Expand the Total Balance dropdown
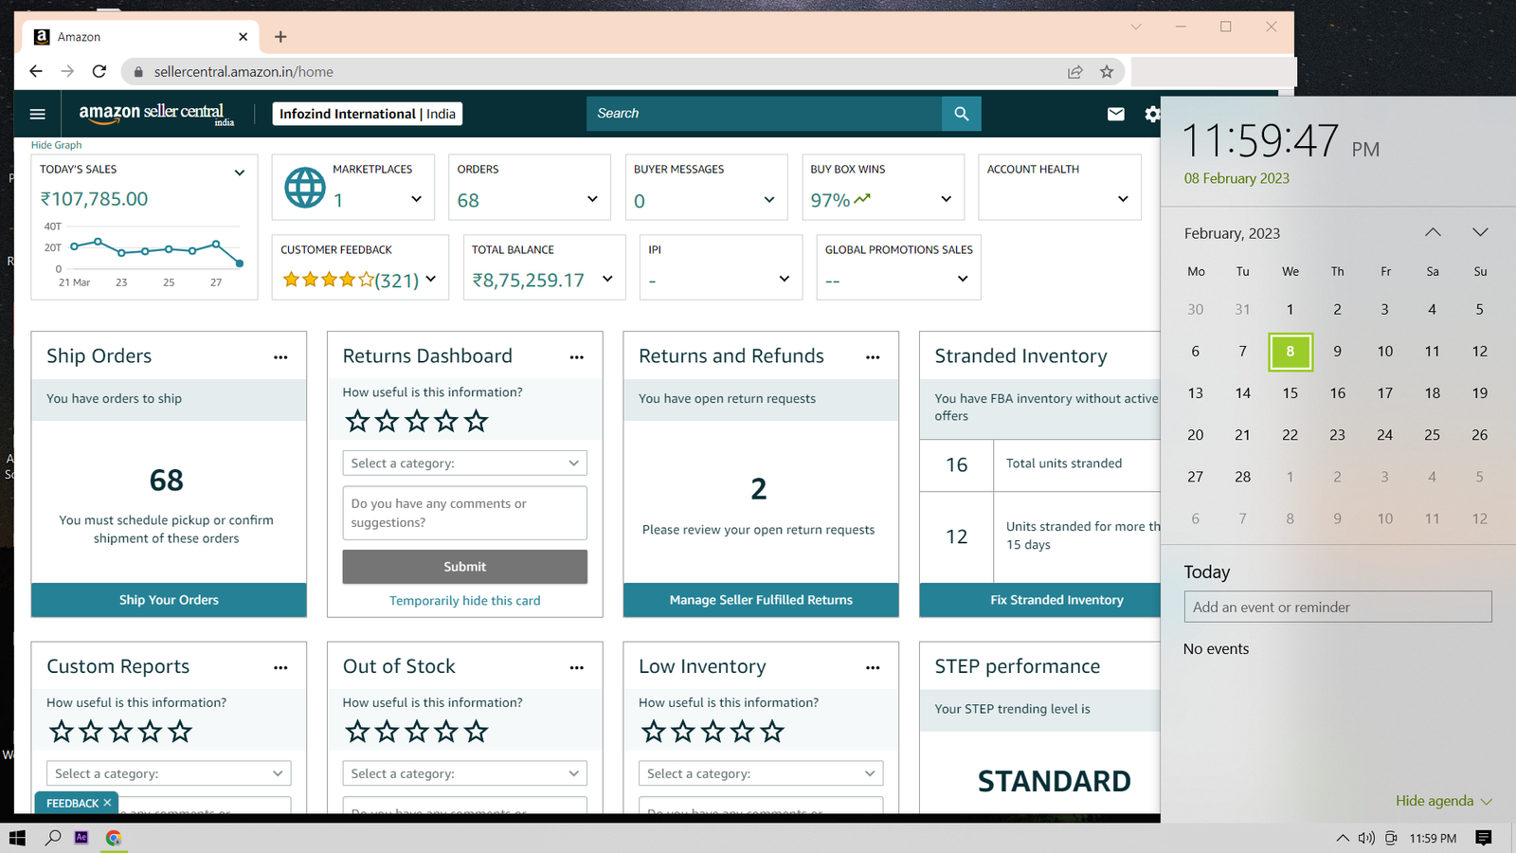The image size is (1516, 853). (607, 280)
